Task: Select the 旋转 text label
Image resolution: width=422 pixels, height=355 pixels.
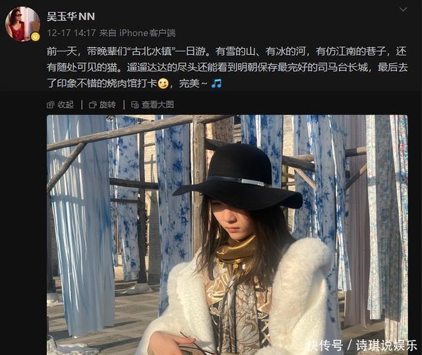Action: tap(107, 105)
